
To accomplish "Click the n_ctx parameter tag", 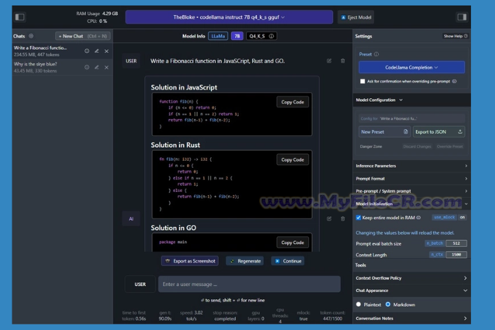I will (x=437, y=254).
